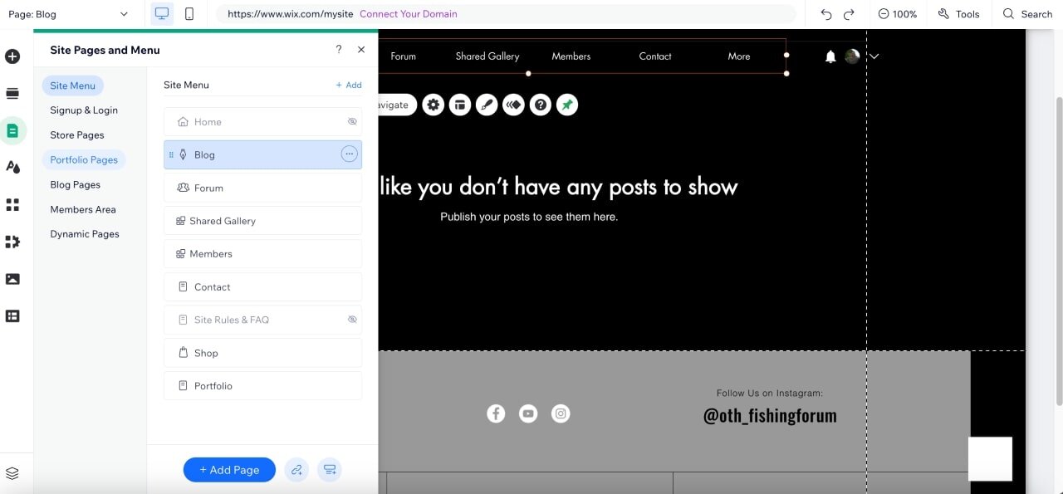The width and height of the screenshot is (1063, 494).
Task: Open the Add Section icon in left sidebar
Action: point(12,94)
